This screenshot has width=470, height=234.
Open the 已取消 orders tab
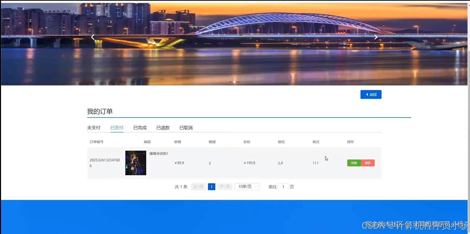[186, 127]
